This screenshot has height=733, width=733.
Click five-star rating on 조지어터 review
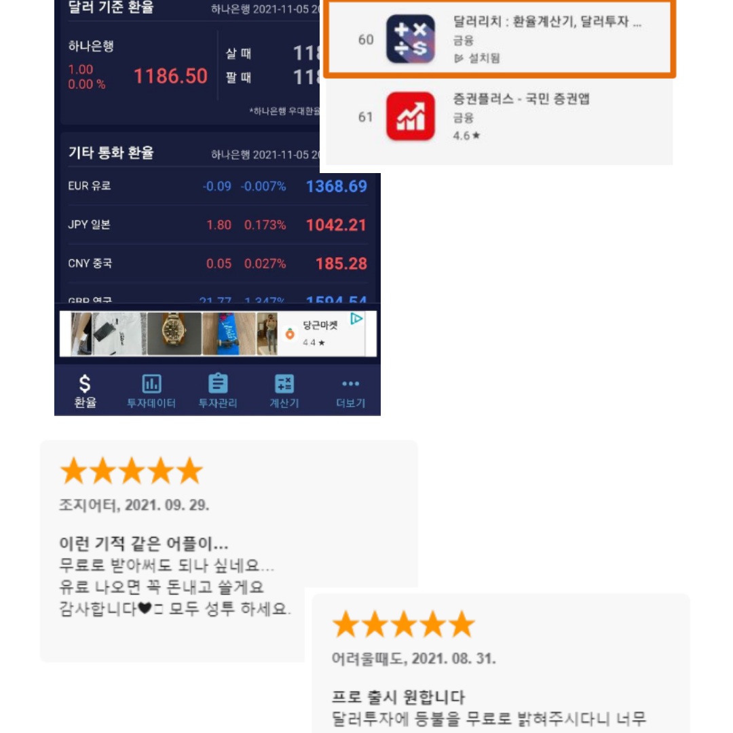[x=132, y=470]
